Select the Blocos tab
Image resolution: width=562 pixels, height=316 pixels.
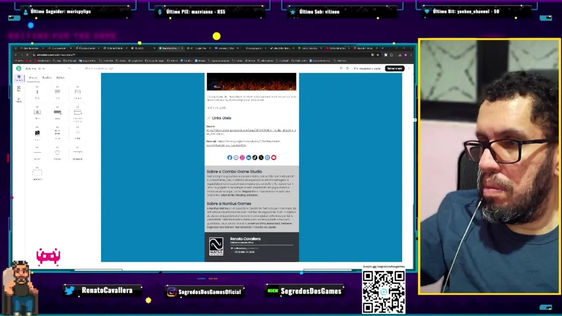[33, 78]
